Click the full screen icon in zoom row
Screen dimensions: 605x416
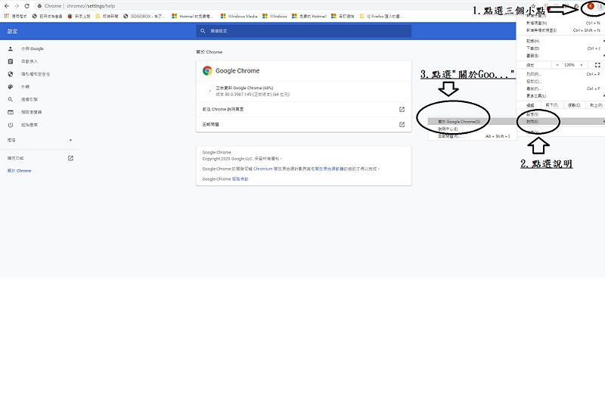[597, 65]
